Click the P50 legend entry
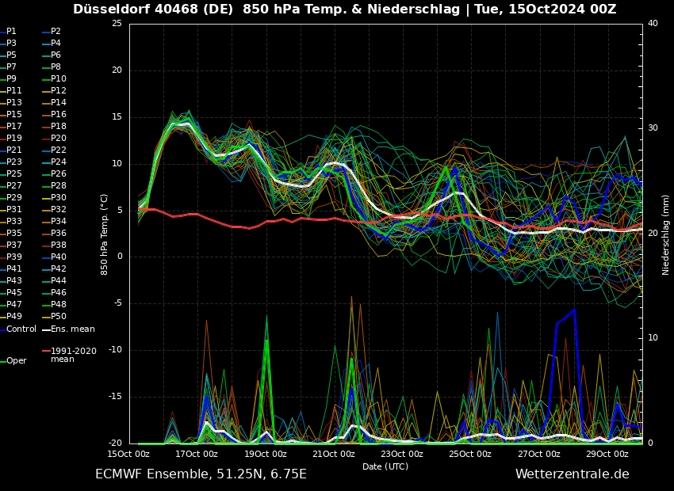The height and width of the screenshot is (491, 674). point(59,316)
